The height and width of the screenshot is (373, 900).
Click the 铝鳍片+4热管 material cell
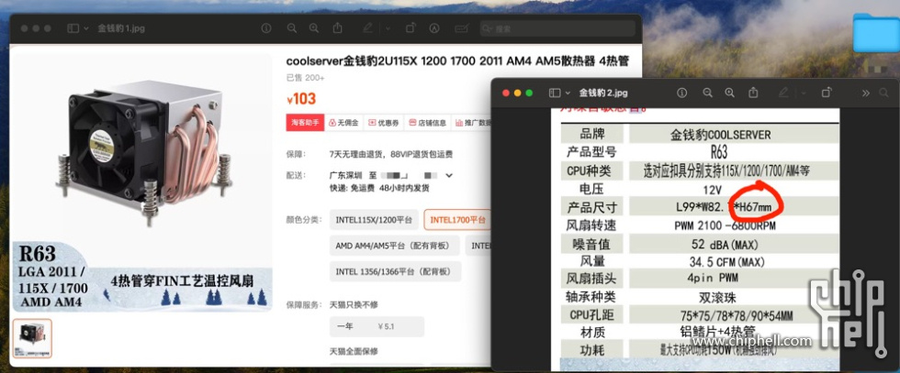click(734, 332)
